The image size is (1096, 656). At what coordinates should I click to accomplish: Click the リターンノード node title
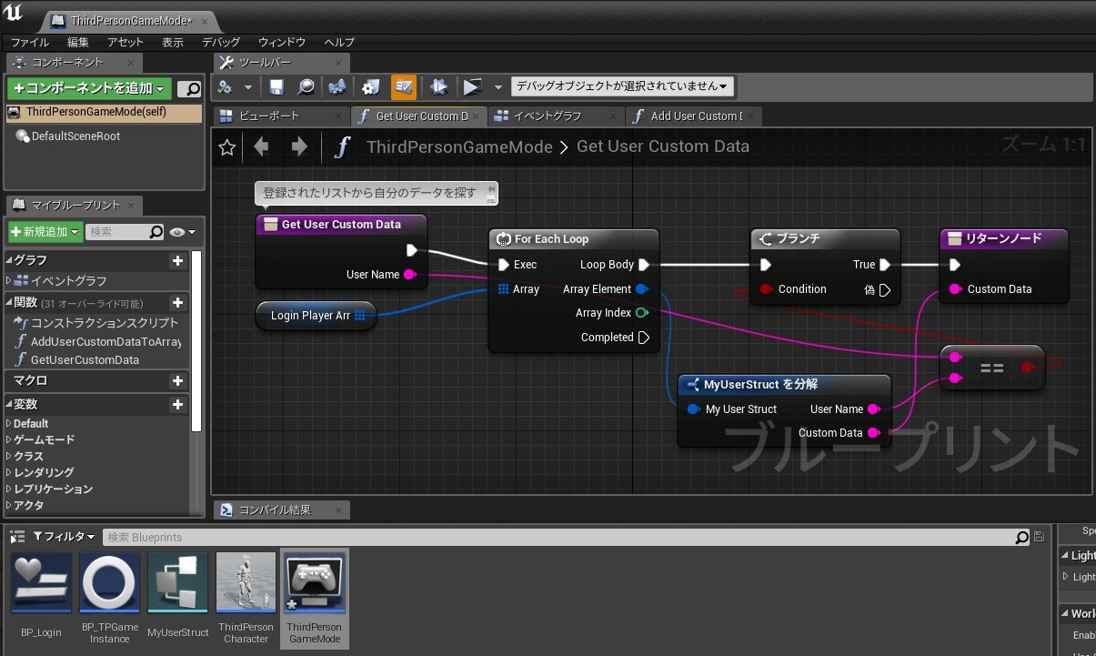click(x=1003, y=238)
